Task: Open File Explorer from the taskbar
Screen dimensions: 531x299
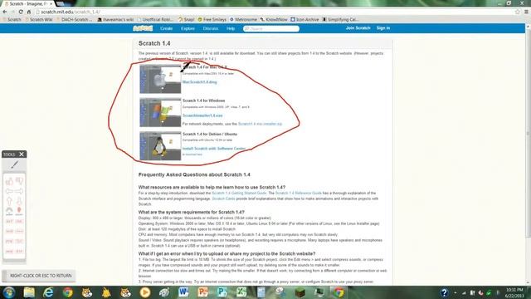Action: (29, 292)
